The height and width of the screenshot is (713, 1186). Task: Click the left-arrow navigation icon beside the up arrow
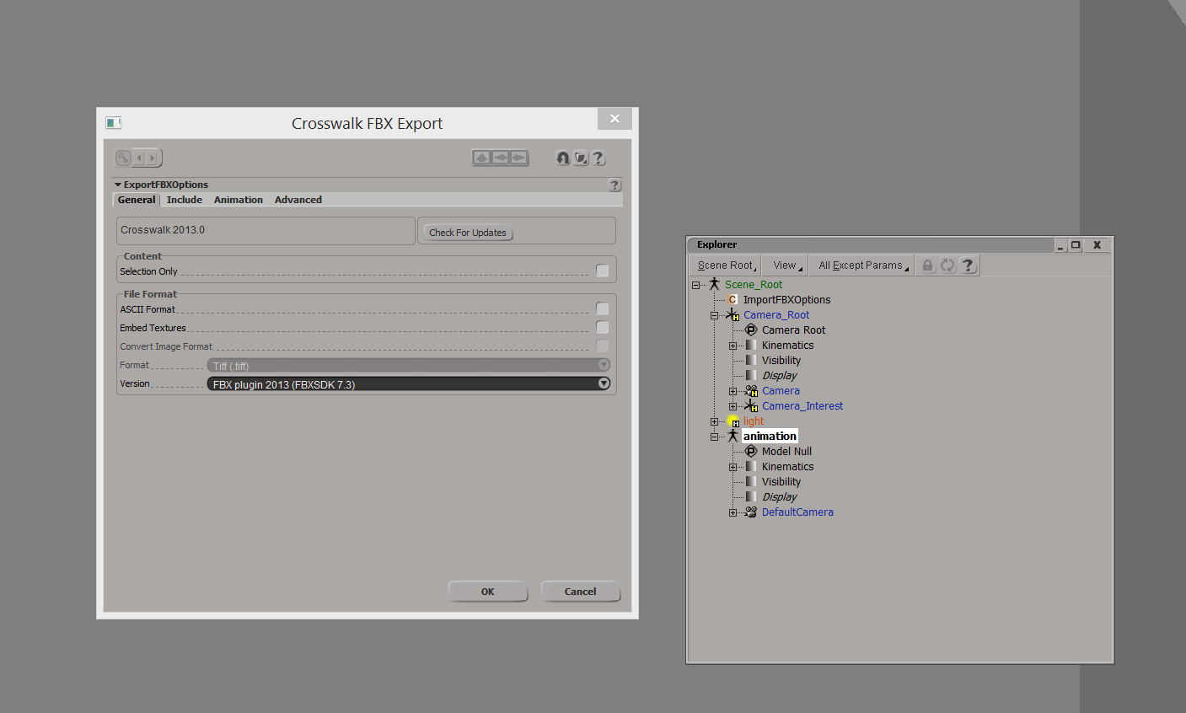[500, 158]
